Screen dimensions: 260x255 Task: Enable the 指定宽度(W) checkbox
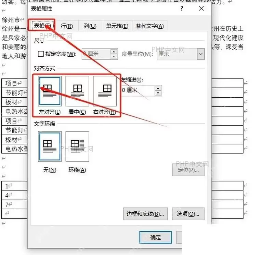click(41, 54)
